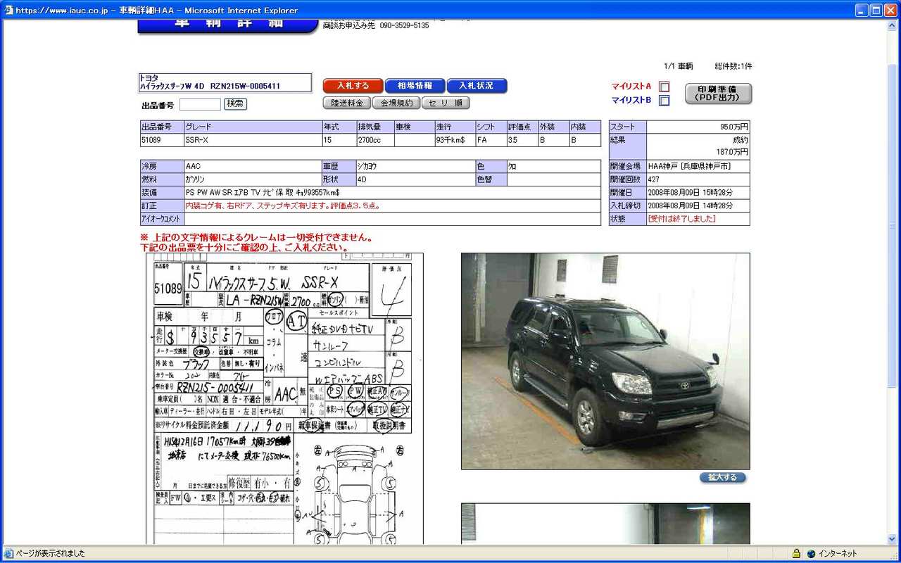Click the red 入札する bid button
Viewport: 901px width, 563px height.
click(353, 86)
